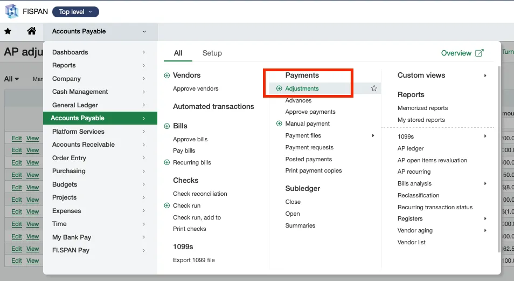
Task: Open the favorites star icon
Action: pyautogui.click(x=8, y=31)
